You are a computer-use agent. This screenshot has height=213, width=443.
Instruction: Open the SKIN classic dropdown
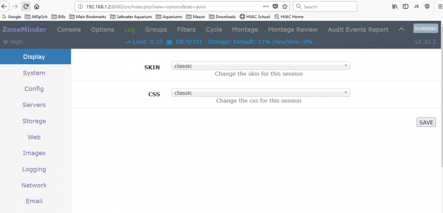pos(261,66)
